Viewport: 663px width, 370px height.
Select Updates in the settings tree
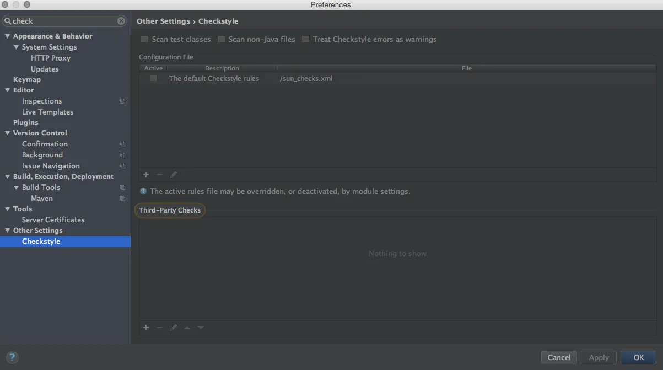pos(45,69)
